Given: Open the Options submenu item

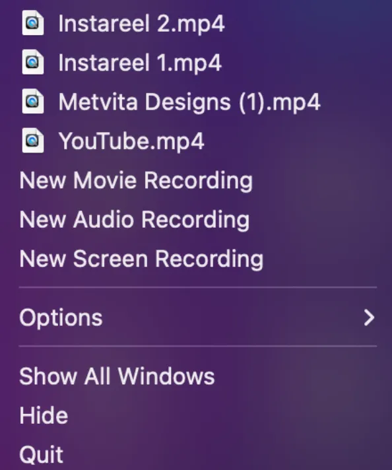Looking at the screenshot, I should 197,318.
